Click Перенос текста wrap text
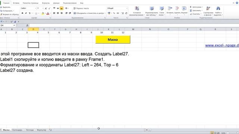The width and height of the screenshot is (239, 134). click(x=81, y=8)
